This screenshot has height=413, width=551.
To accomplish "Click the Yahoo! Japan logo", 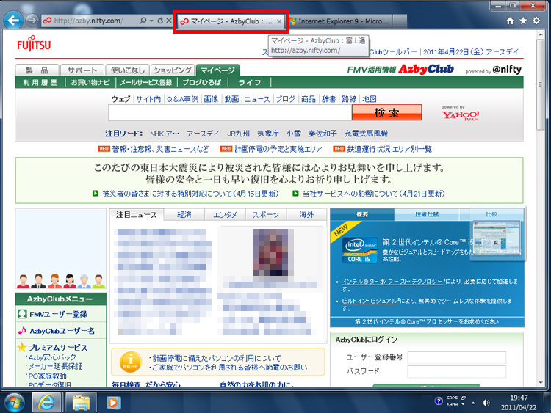I will pos(461,115).
